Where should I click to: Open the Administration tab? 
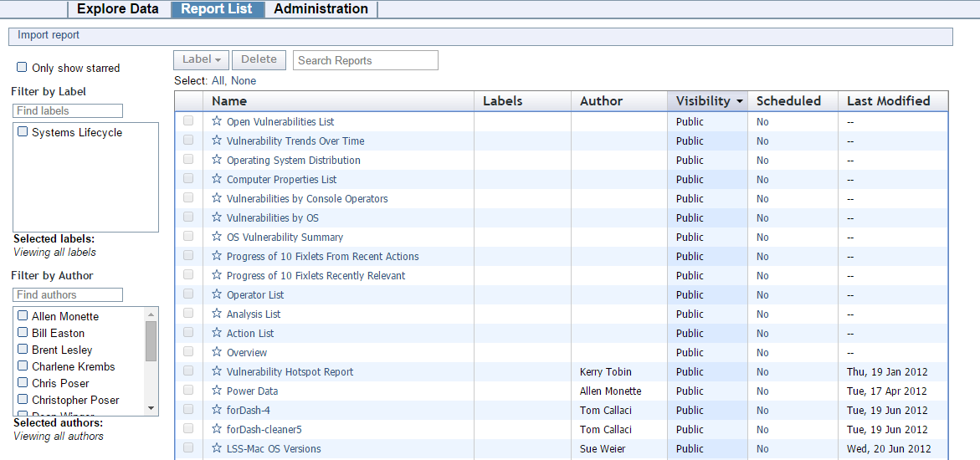pos(321,8)
